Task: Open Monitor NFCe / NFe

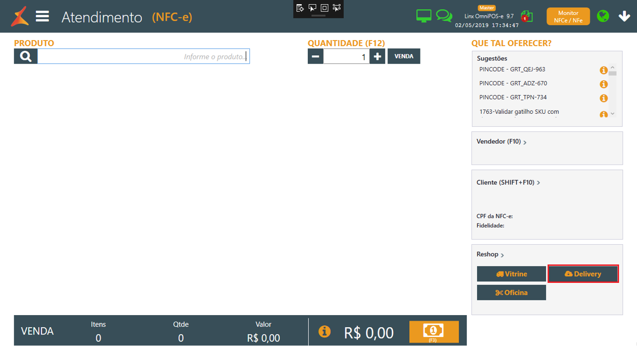Action: 568,17
